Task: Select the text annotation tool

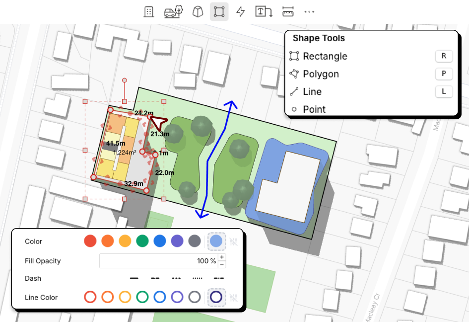Action: click(264, 12)
